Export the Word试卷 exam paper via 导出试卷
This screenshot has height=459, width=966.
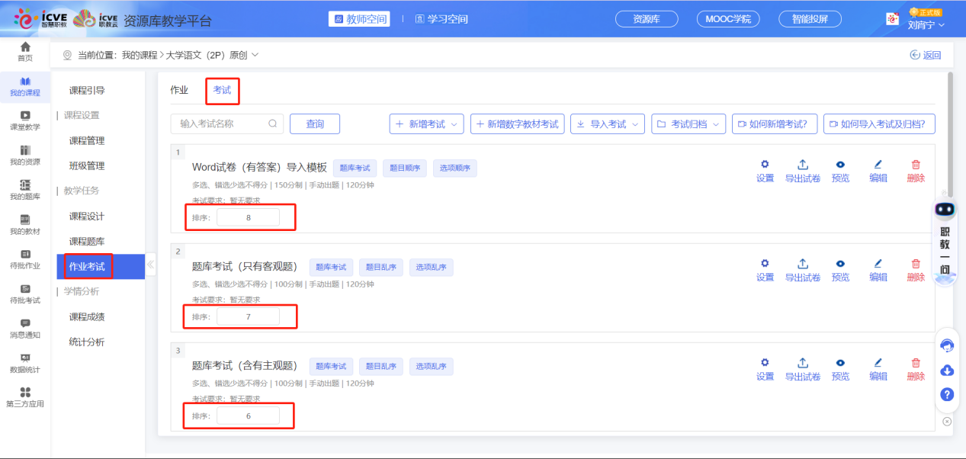tap(802, 171)
